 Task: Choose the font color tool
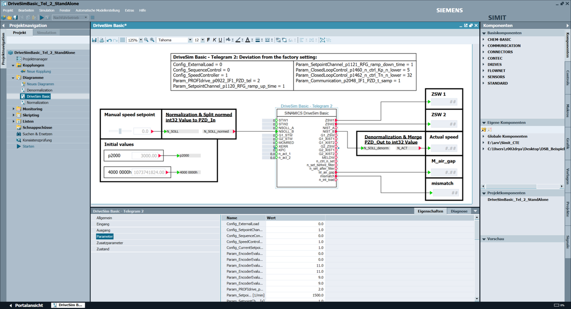[248, 40]
